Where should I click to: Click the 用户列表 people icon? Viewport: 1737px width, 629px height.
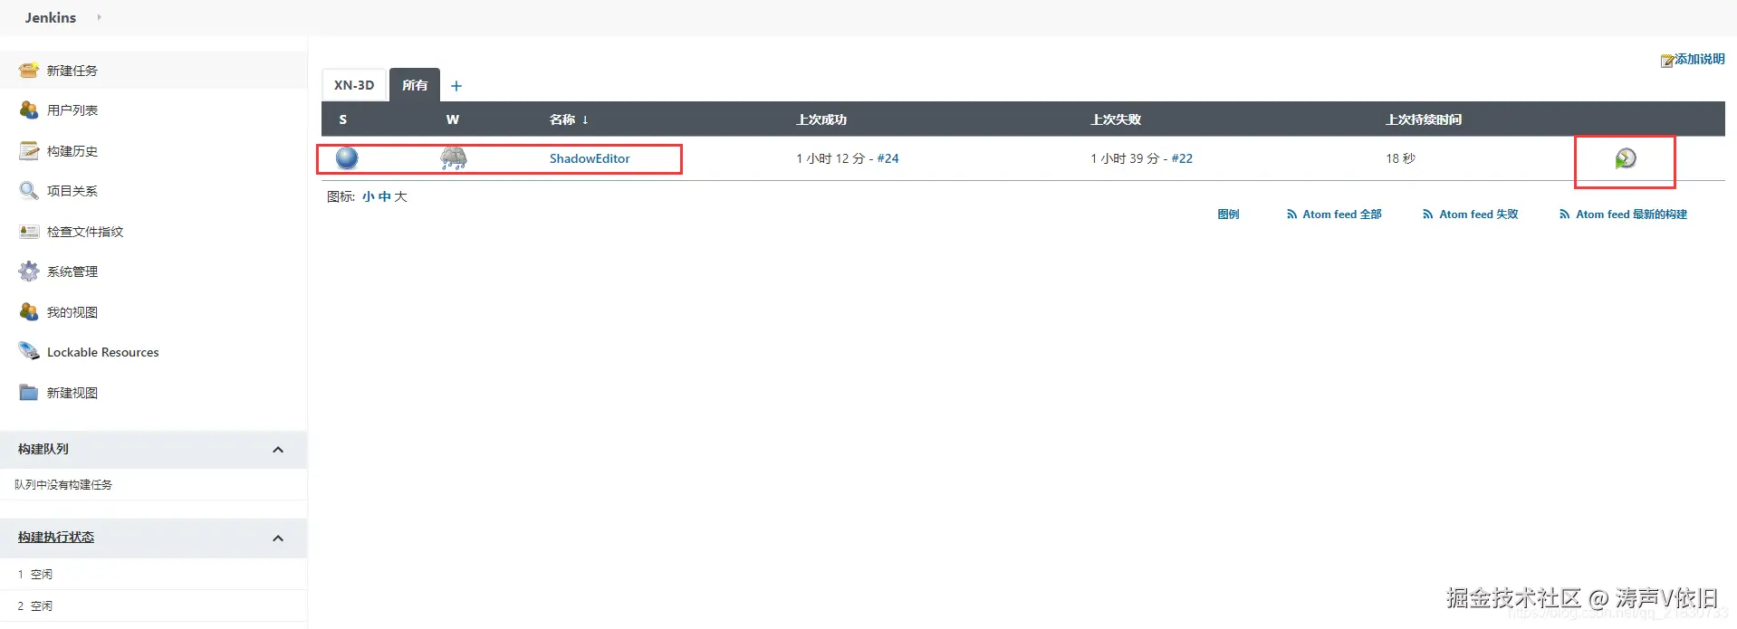pyautogui.click(x=29, y=110)
